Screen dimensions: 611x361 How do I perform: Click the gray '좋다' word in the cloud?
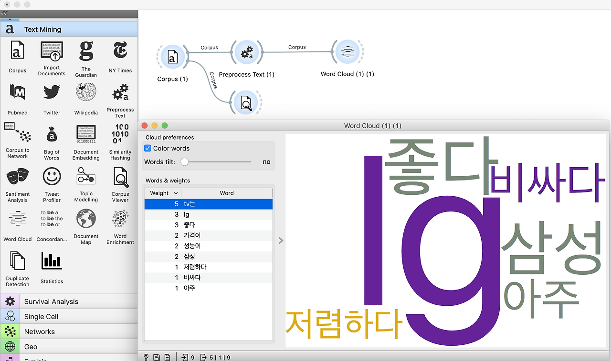(442, 165)
